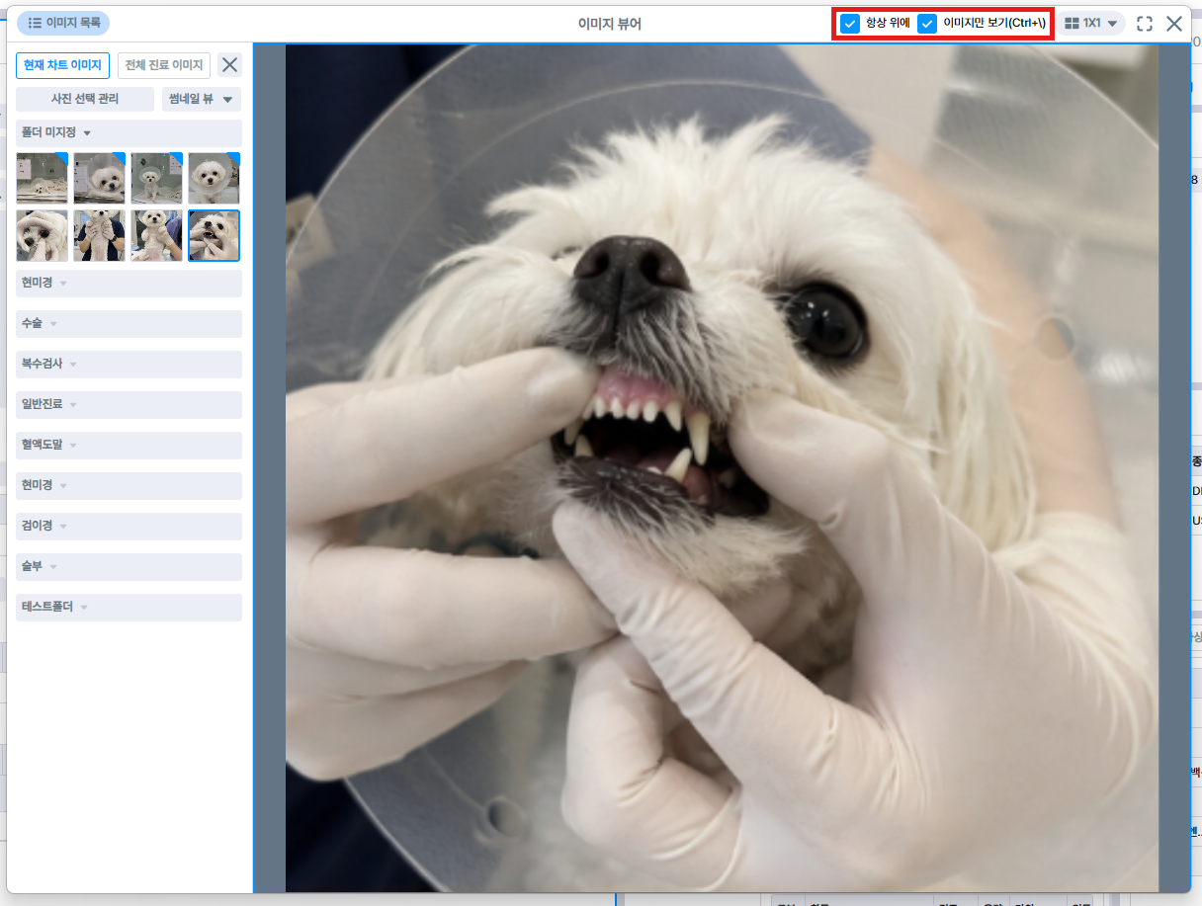
Task: Toggle the 이미지 목록 panel button
Action: point(63,23)
